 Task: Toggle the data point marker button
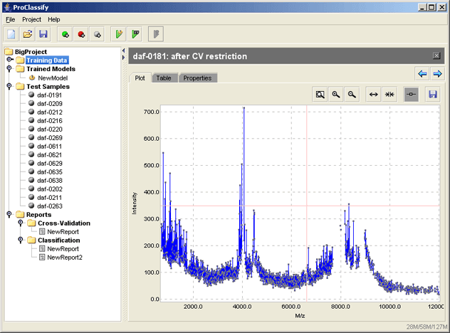click(411, 95)
